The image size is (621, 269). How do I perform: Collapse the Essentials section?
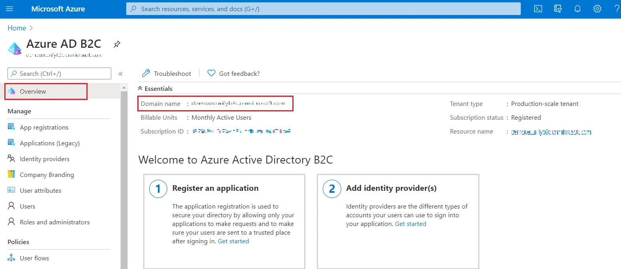[x=155, y=88]
